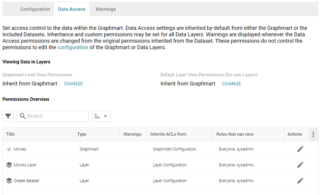The width and height of the screenshot is (320, 195).
Task: Expand the sort order dropdown
Action: [101, 116]
